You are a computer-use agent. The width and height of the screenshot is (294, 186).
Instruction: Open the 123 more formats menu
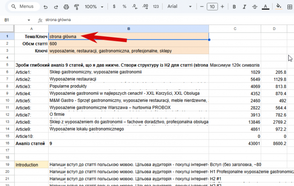(156, 7)
